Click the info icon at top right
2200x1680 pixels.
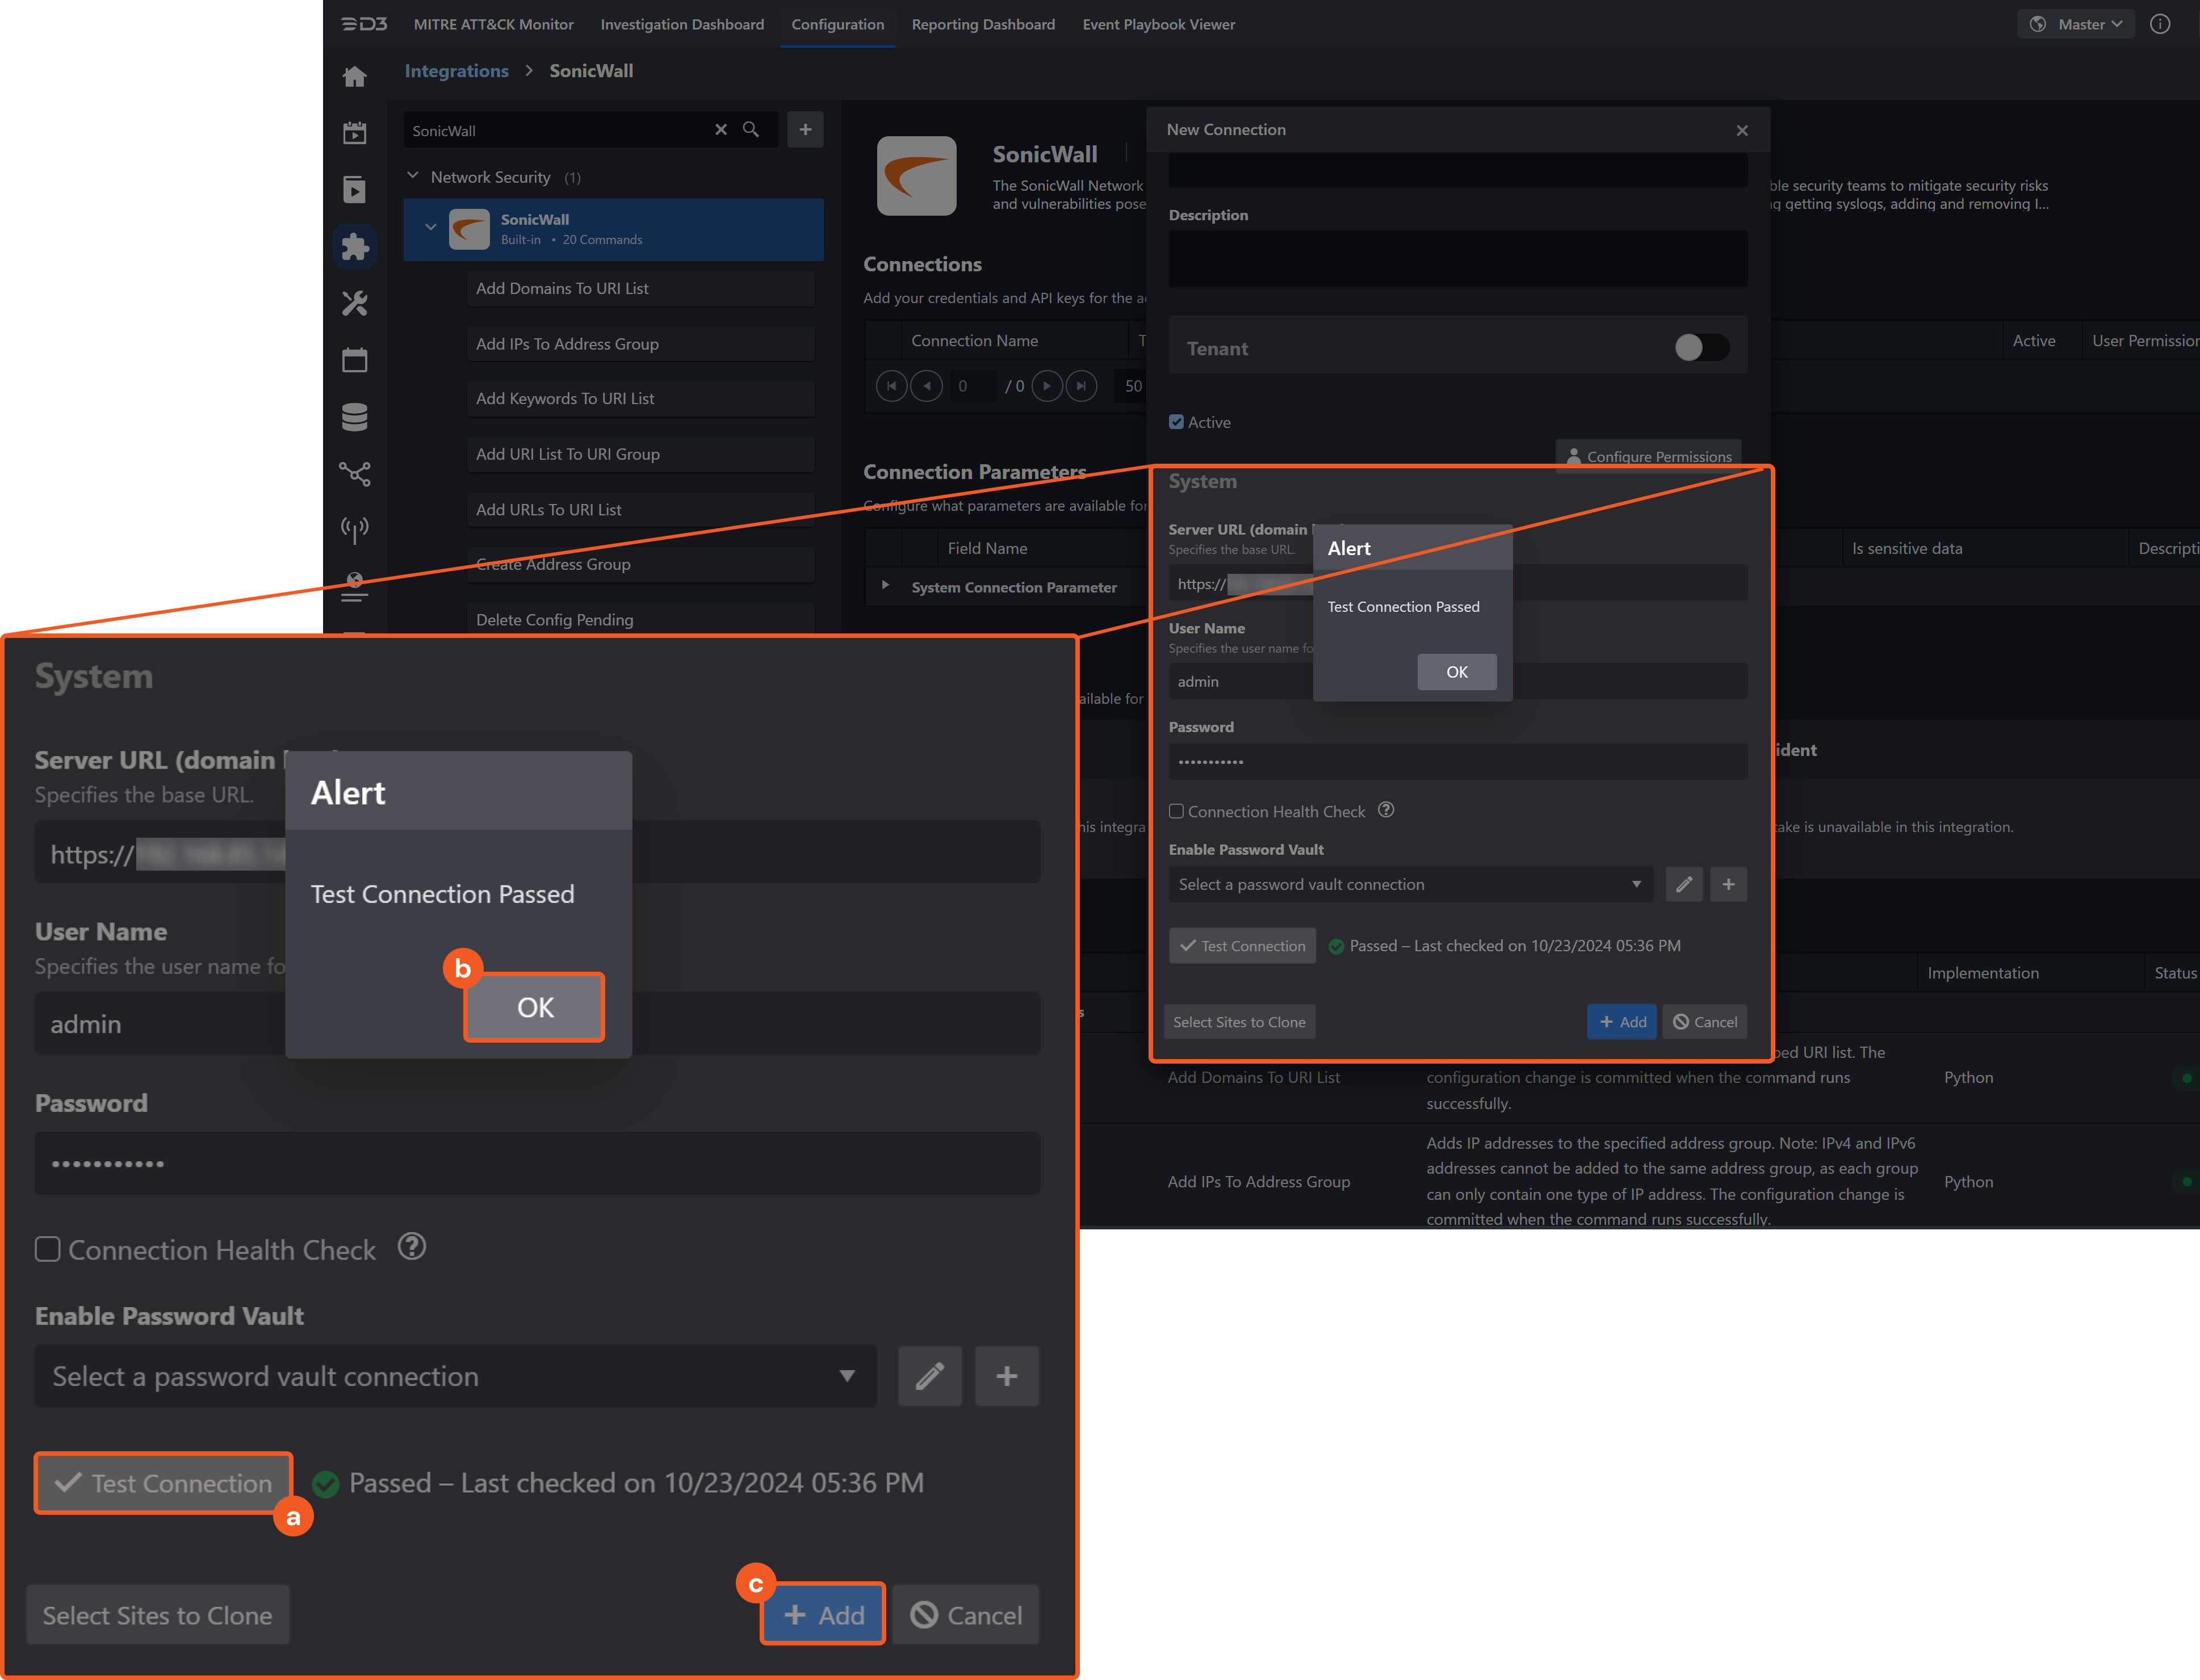[2160, 24]
